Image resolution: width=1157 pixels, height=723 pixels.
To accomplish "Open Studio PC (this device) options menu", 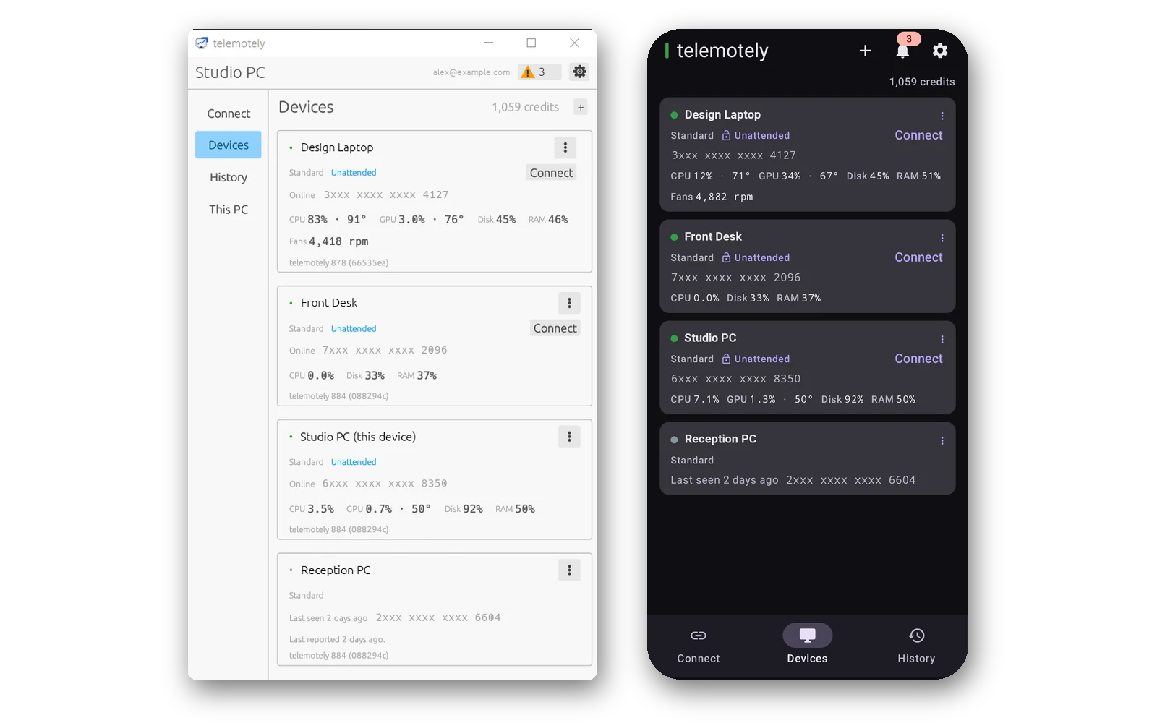I will tap(569, 437).
